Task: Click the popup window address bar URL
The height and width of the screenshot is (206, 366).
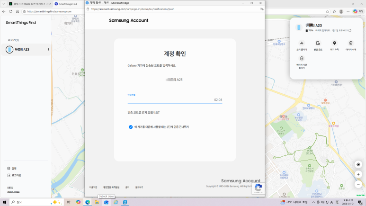Action: tap(133, 9)
